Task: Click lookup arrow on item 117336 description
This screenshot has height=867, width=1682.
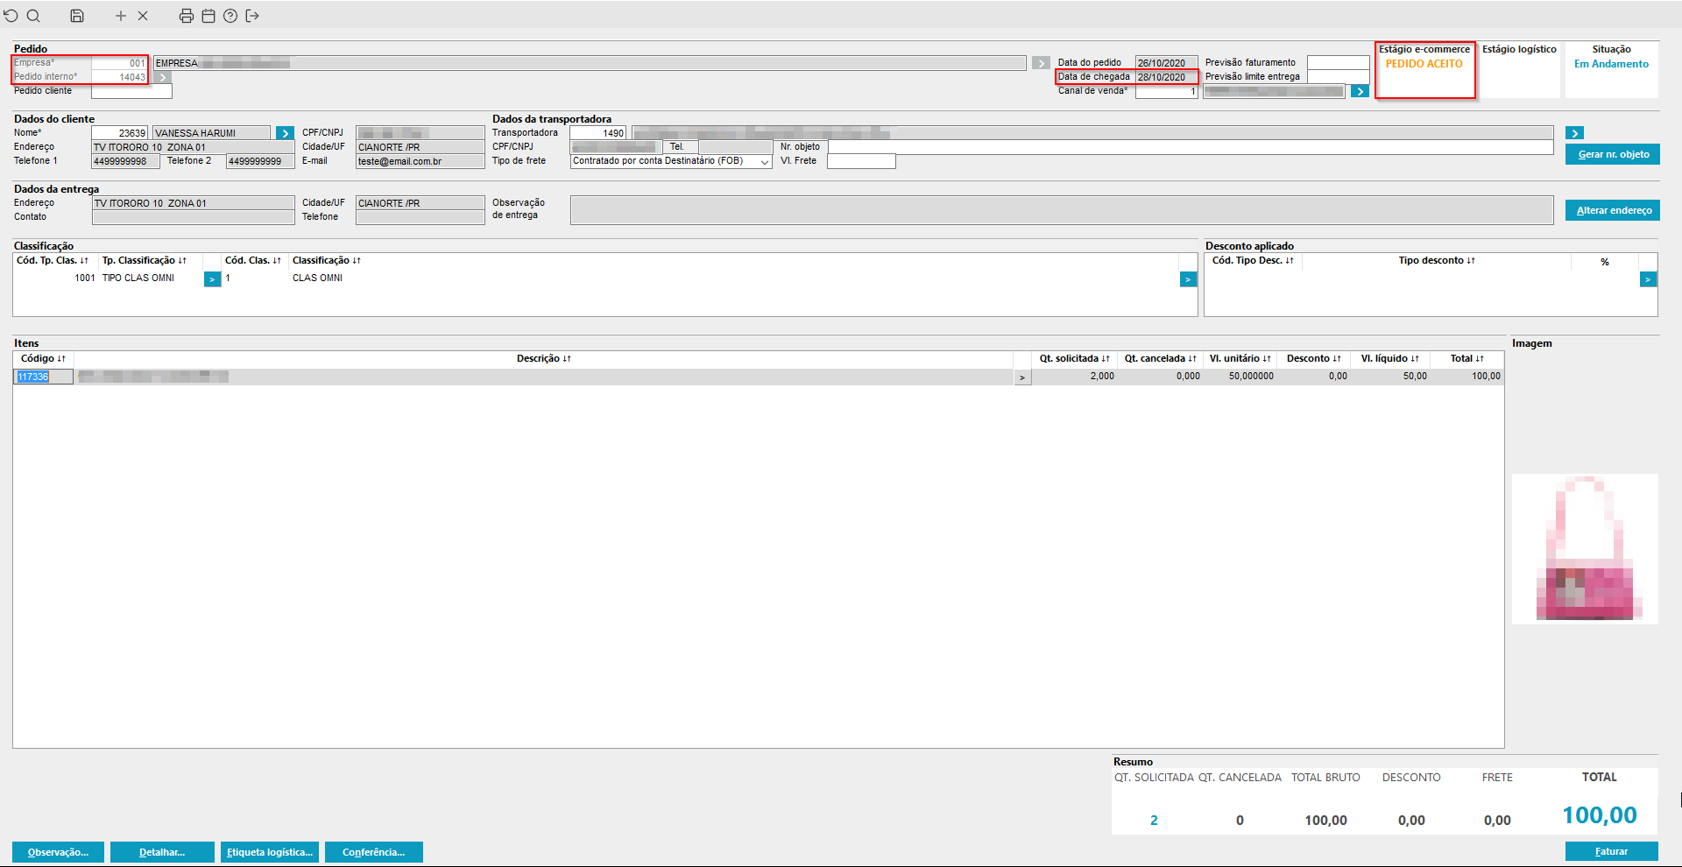Action: pos(1022,377)
